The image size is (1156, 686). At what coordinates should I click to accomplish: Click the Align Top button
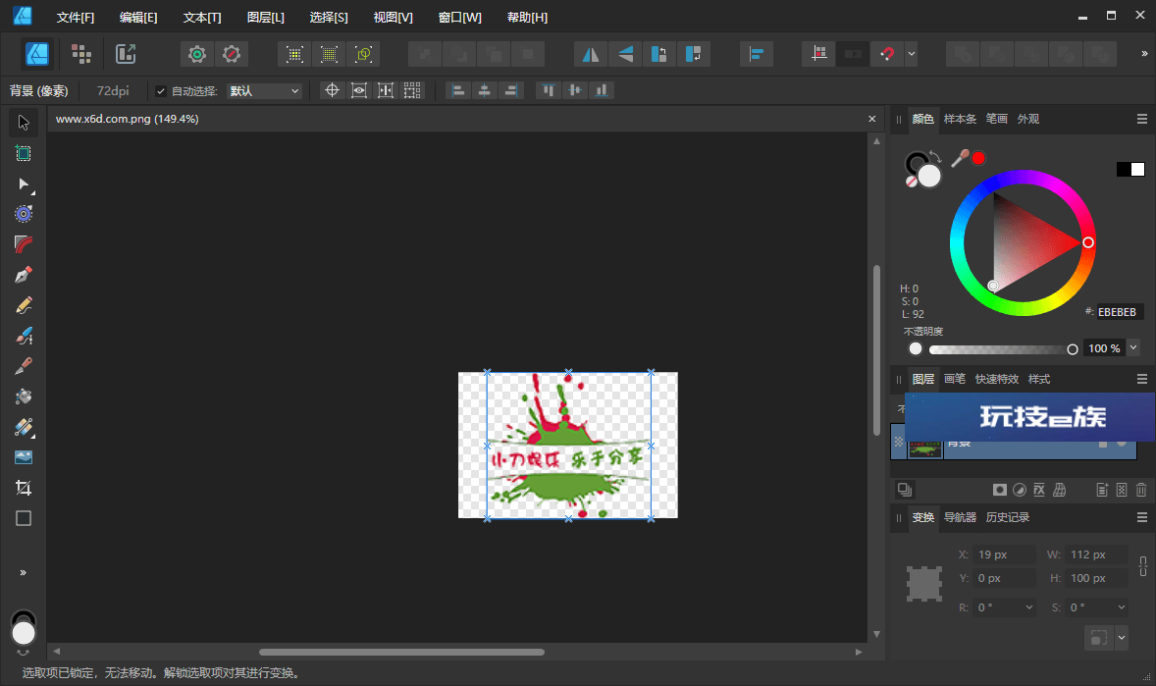click(x=549, y=90)
